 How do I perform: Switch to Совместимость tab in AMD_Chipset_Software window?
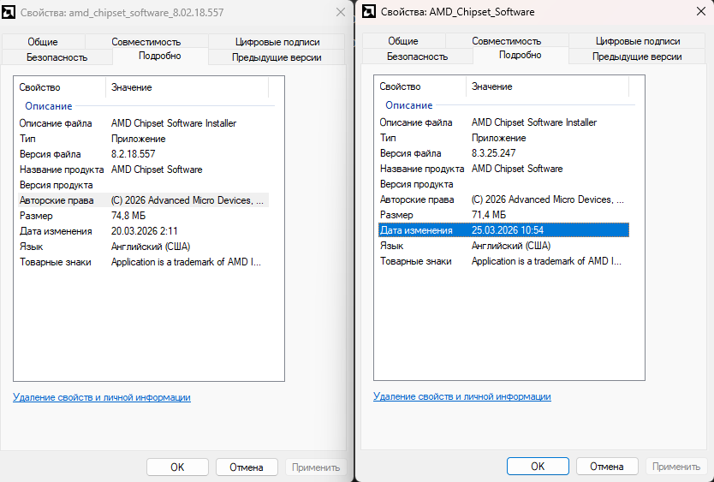[x=506, y=41]
